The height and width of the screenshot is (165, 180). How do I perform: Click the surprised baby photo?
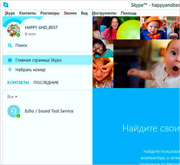147,64
